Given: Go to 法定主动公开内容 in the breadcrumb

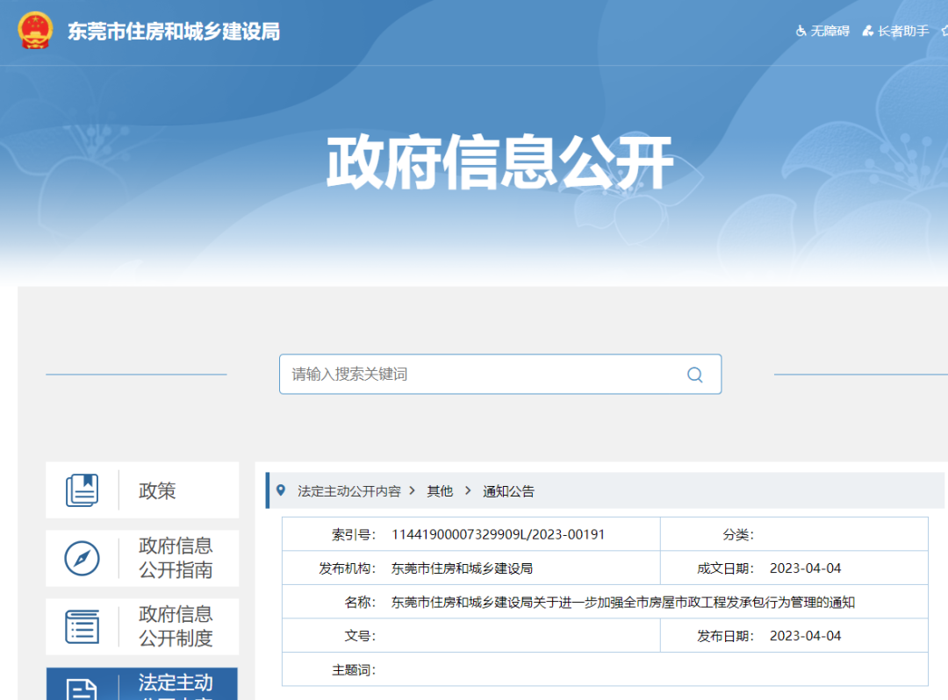Looking at the screenshot, I should [349, 491].
